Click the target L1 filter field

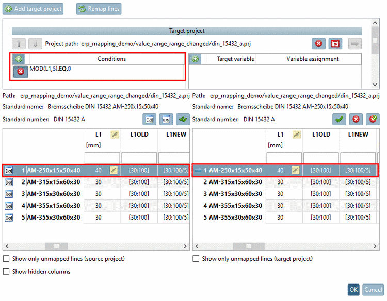click(x=284, y=158)
